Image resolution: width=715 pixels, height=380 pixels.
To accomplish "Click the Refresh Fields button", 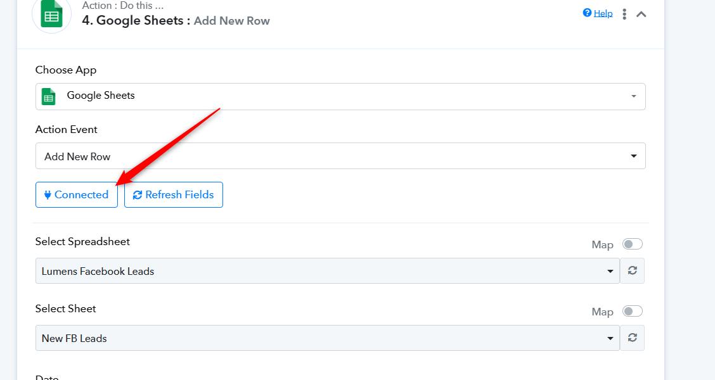I will coord(173,194).
